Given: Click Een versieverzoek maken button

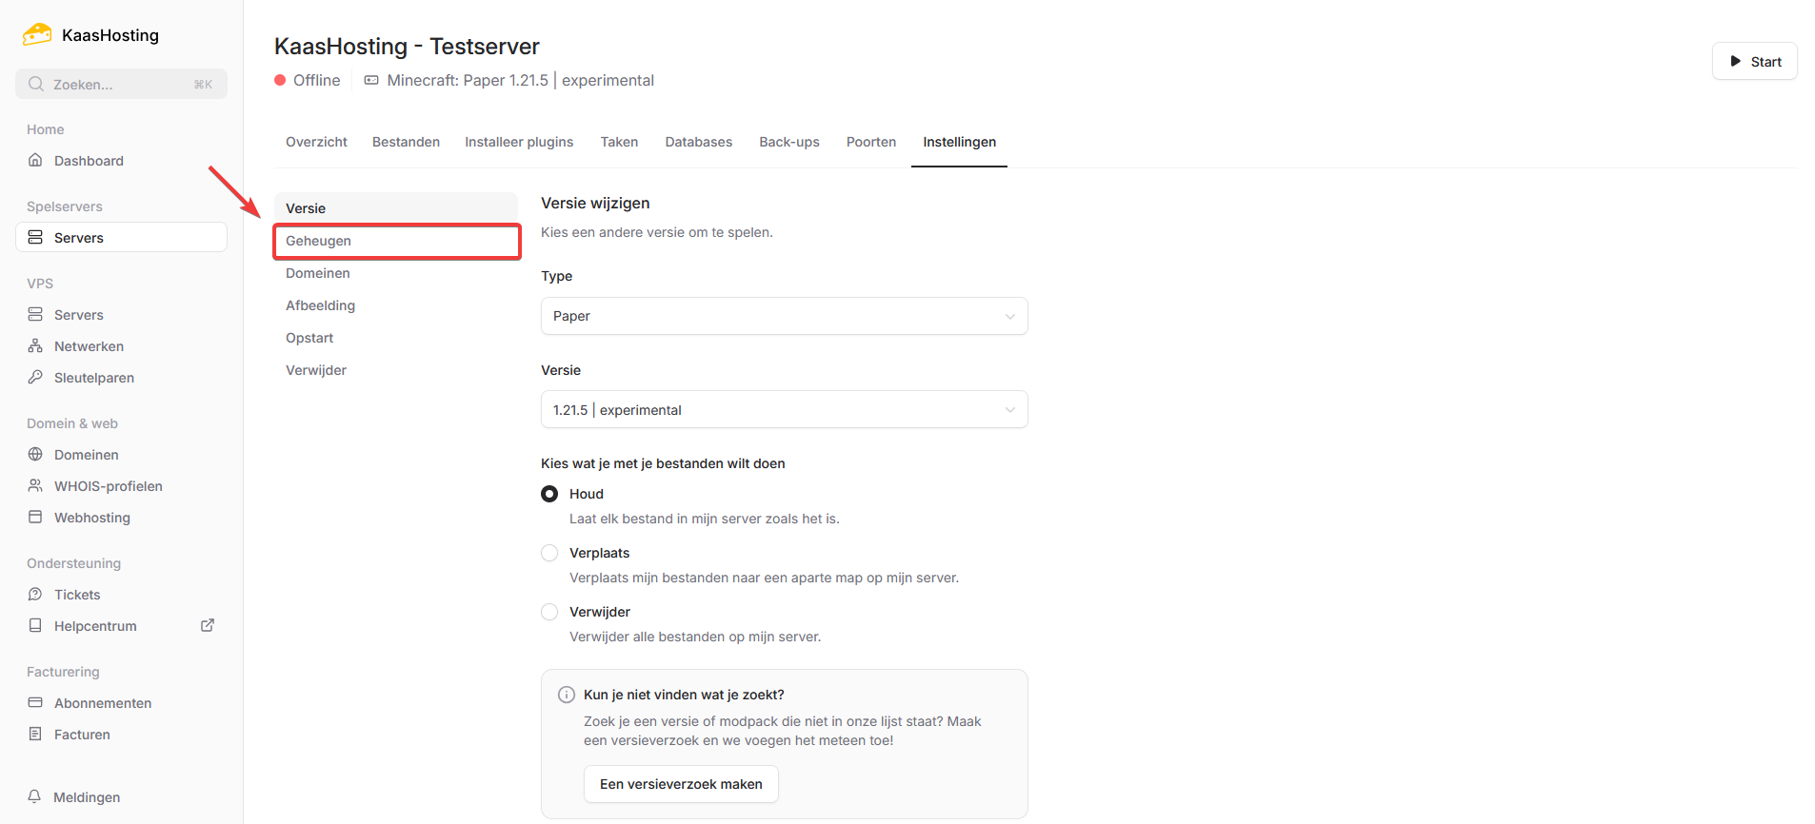Looking at the screenshot, I should (x=681, y=784).
